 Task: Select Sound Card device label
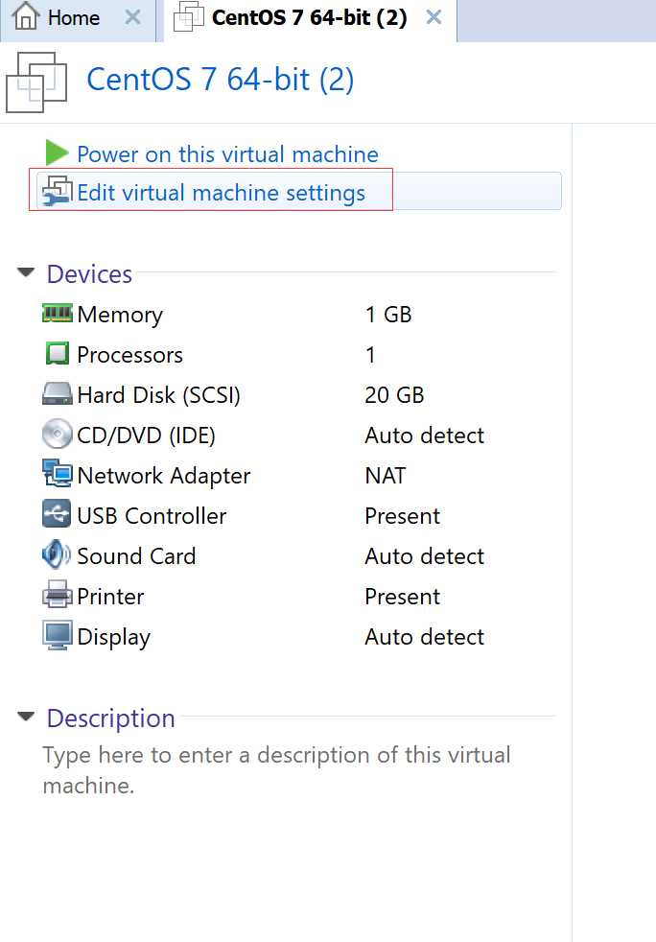136,555
